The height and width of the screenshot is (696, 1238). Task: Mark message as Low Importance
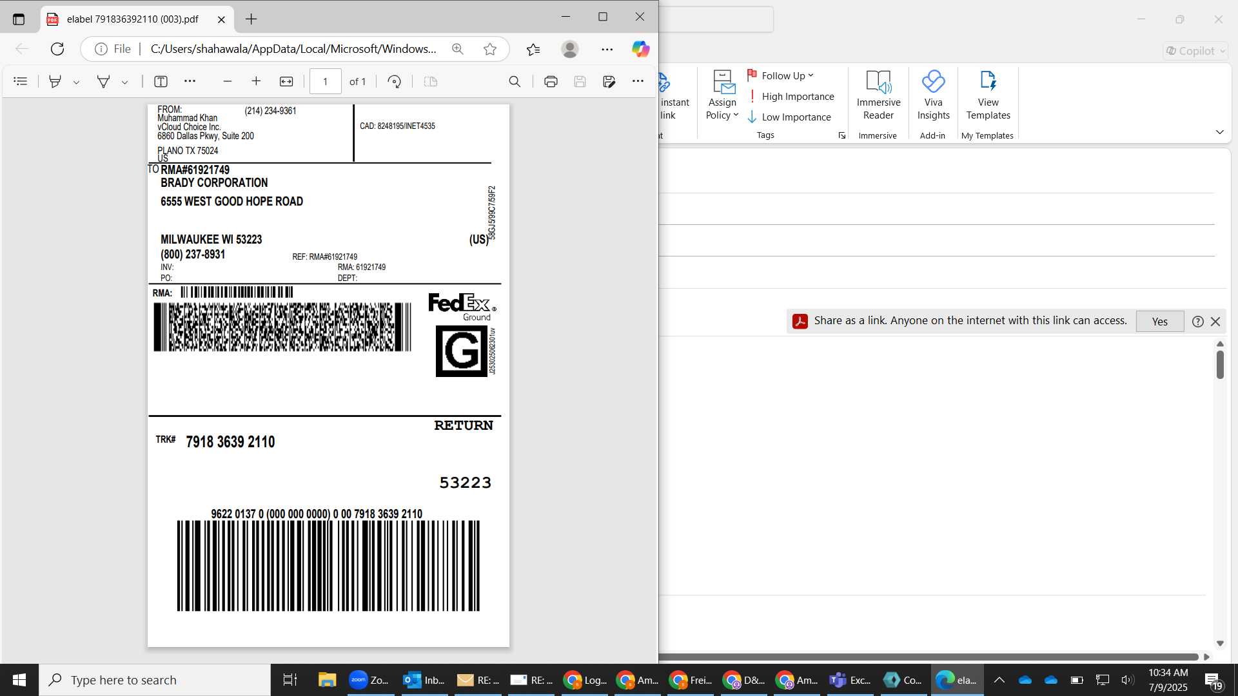pyautogui.click(x=789, y=117)
